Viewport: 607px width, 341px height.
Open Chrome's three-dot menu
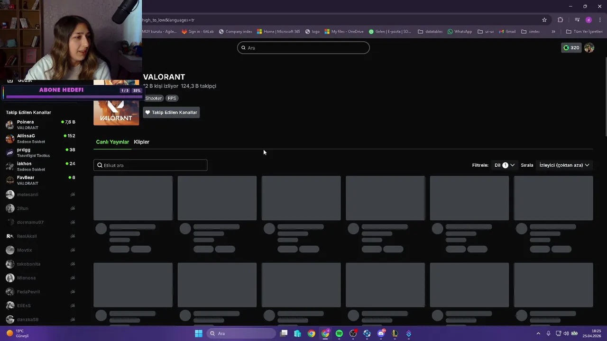600,20
